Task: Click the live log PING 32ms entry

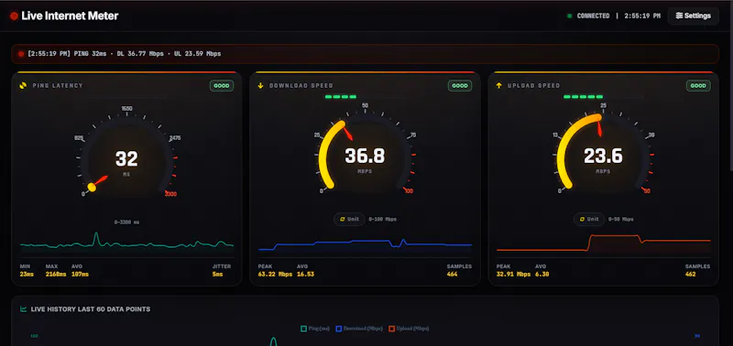Action: tap(91, 54)
